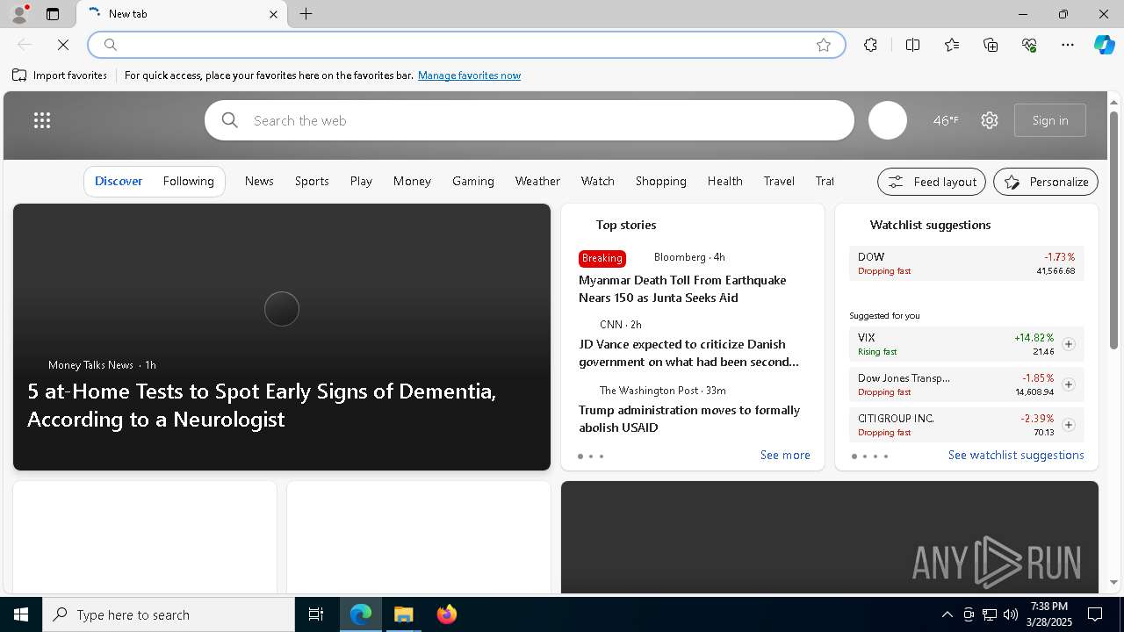Image resolution: width=1124 pixels, height=632 pixels.
Task: Click Import favorites
Action: 60,75
